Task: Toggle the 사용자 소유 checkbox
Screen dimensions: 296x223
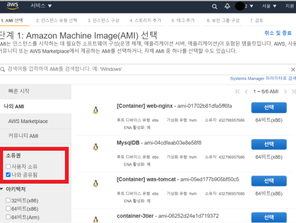Action: pyautogui.click(x=8, y=167)
